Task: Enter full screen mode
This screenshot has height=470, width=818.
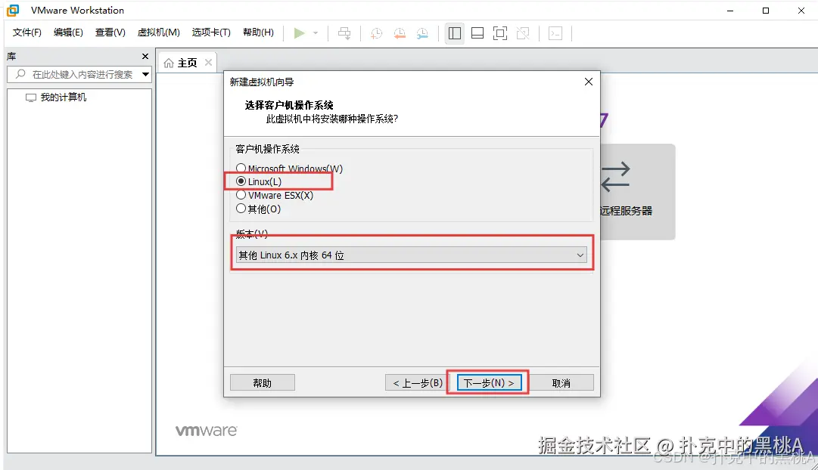Action: (500, 33)
